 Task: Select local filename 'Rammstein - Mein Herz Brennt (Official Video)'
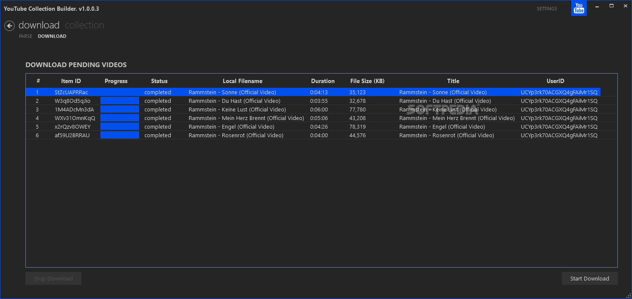coord(246,118)
